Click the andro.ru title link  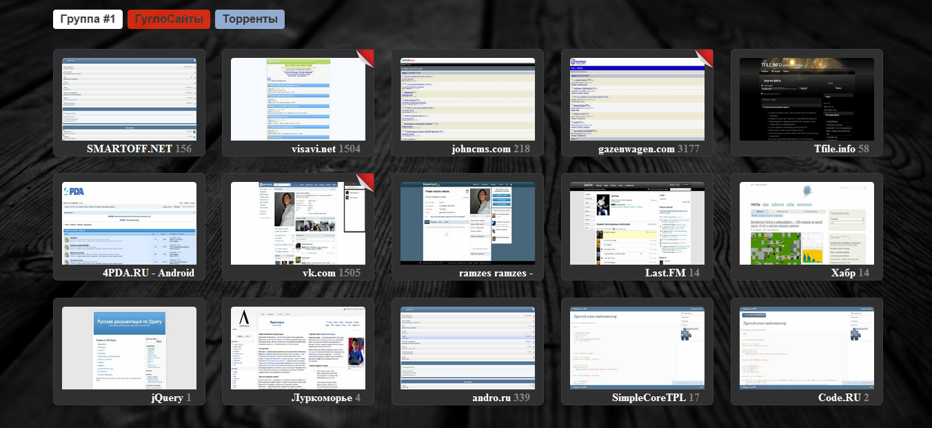(x=491, y=398)
